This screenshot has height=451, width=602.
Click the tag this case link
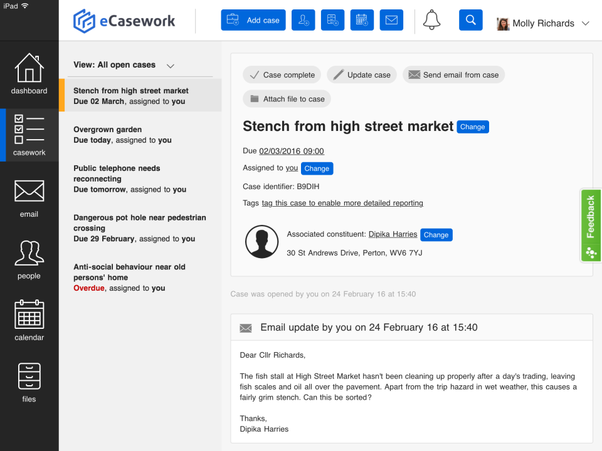click(x=342, y=203)
